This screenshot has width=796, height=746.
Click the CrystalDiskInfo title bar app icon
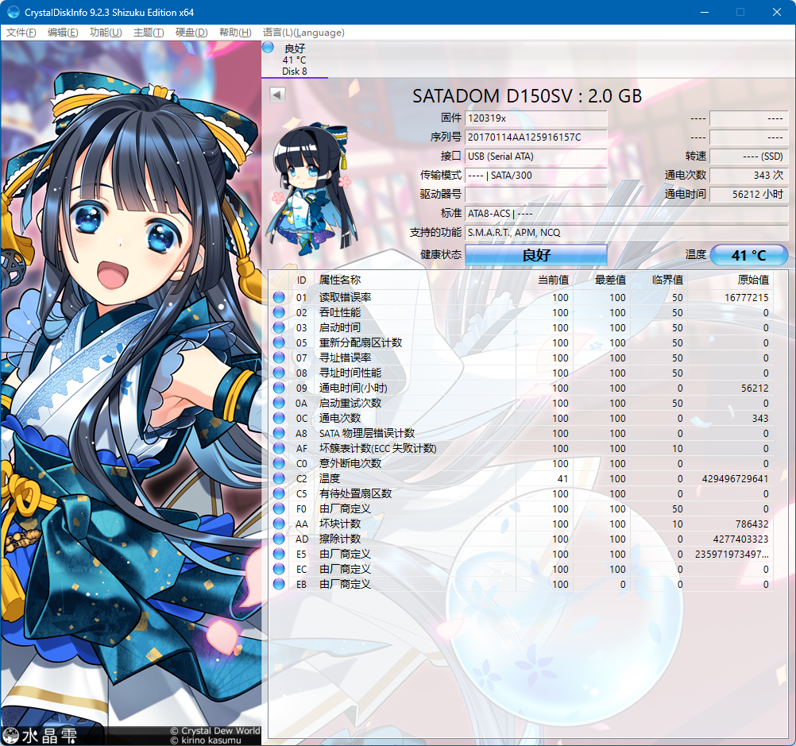pos(14,12)
